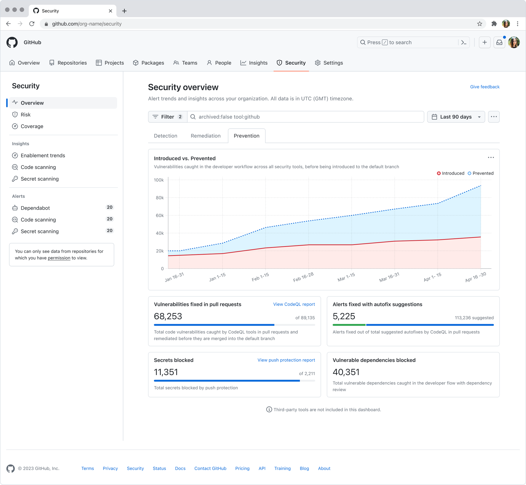Open Code scanning alerts with 20 badge
Viewport: 526px width, 485px height.
pyautogui.click(x=63, y=220)
